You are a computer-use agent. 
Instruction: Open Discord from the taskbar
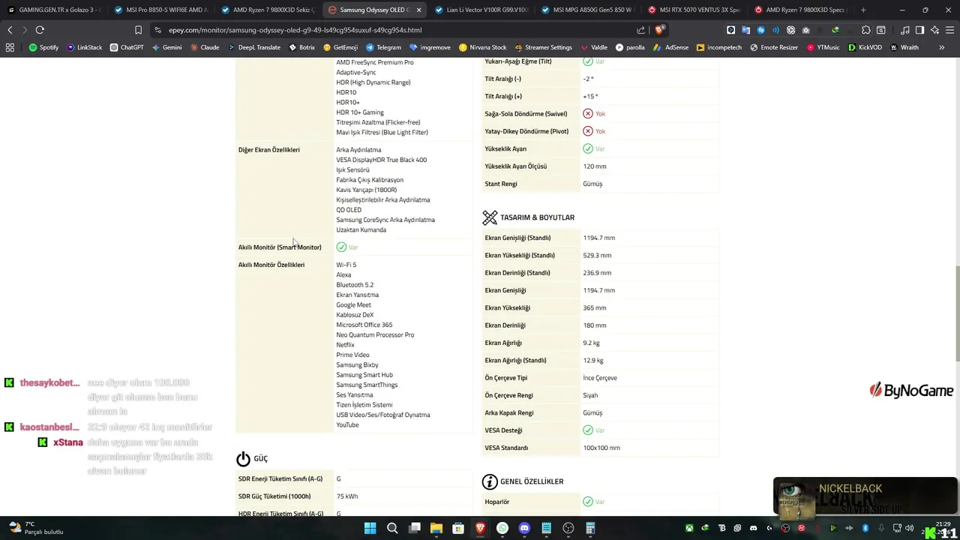524,528
